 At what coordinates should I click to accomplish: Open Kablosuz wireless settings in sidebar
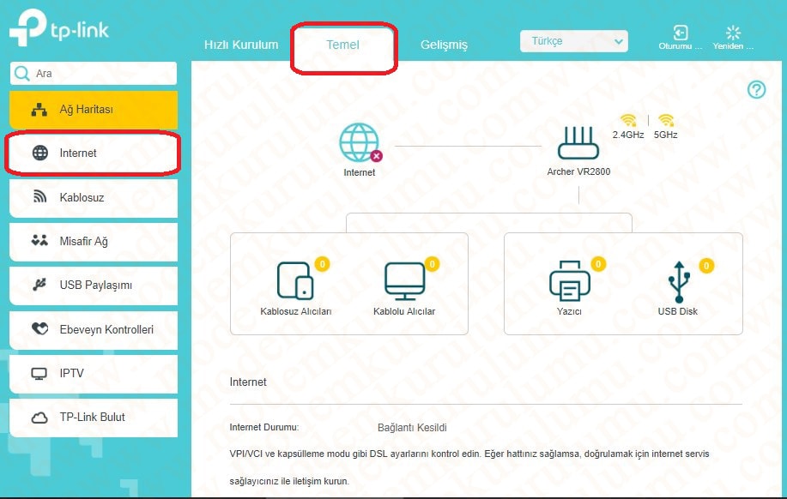[93, 198]
